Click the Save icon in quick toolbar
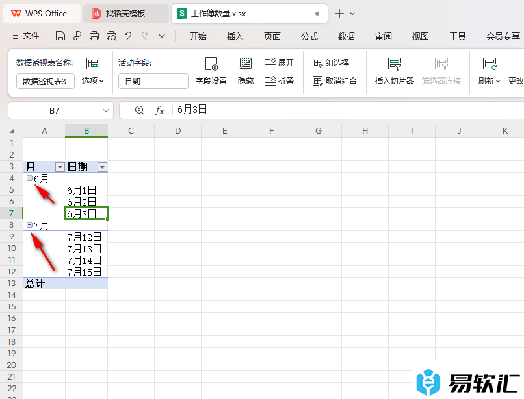The width and height of the screenshot is (524, 399). click(x=60, y=36)
